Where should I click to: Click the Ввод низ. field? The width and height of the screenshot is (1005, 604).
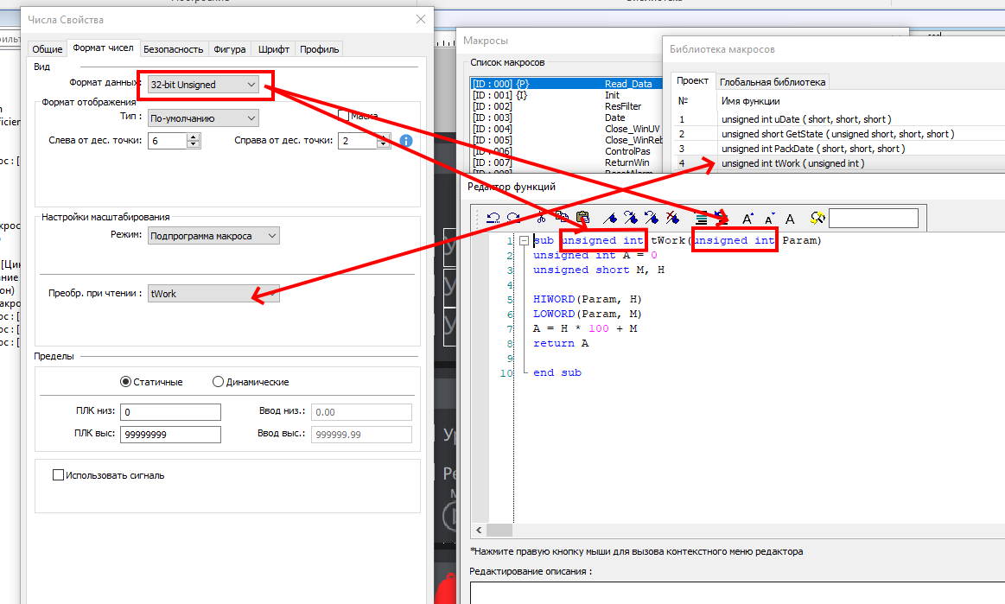coord(361,411)
